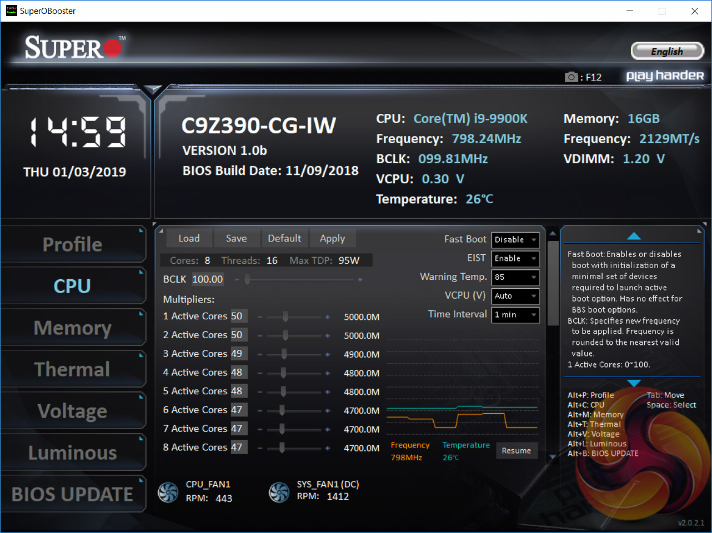Click plus icon for 2 Active Cores multiplier
712x533 pixels.
pyautogui.click(x=328, y=336)
